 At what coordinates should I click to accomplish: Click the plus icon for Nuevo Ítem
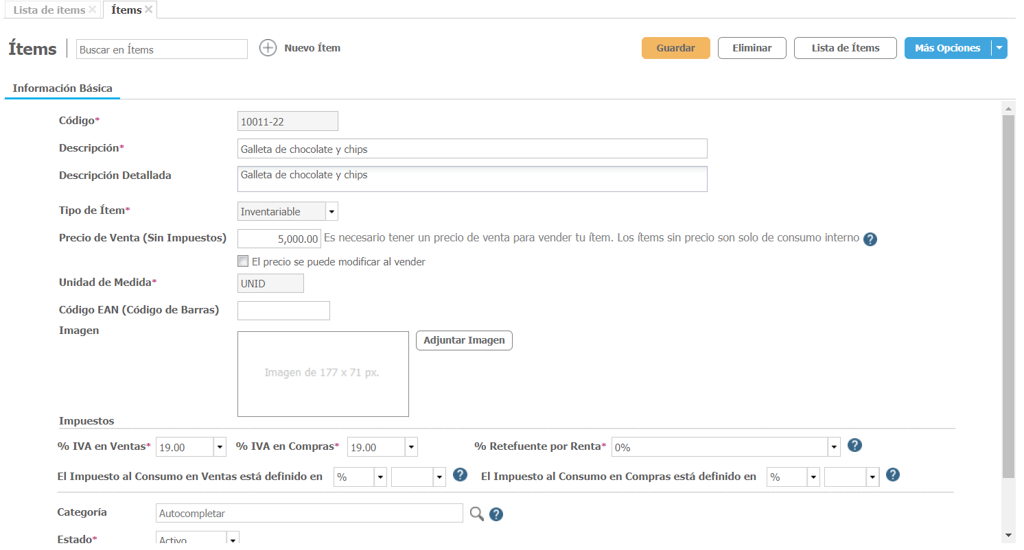(268, 48)
